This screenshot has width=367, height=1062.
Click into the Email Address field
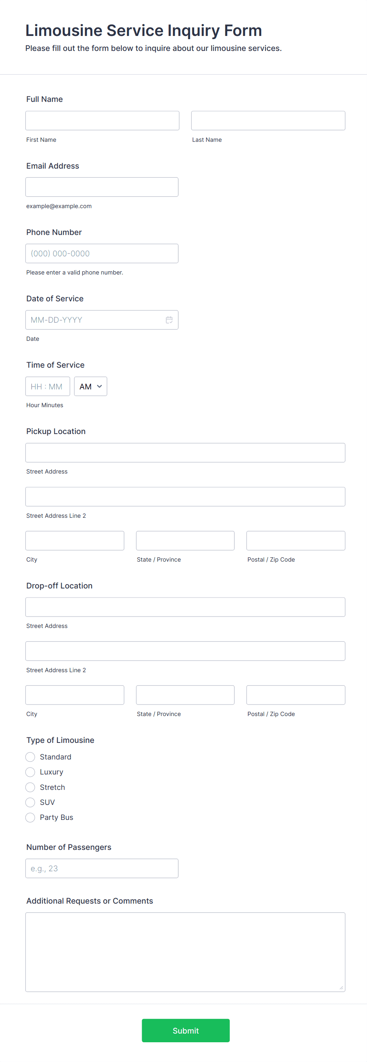point(102,187)
